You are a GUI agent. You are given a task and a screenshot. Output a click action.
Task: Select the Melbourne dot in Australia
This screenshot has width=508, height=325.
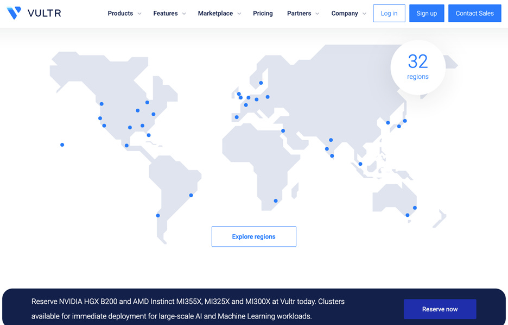(x=408, y=215)
